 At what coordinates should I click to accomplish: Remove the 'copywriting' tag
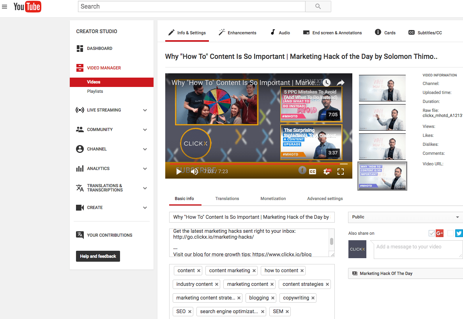click(313, 298)
